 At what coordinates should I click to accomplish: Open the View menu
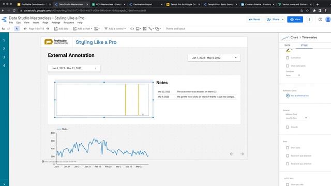pos(26,23)
